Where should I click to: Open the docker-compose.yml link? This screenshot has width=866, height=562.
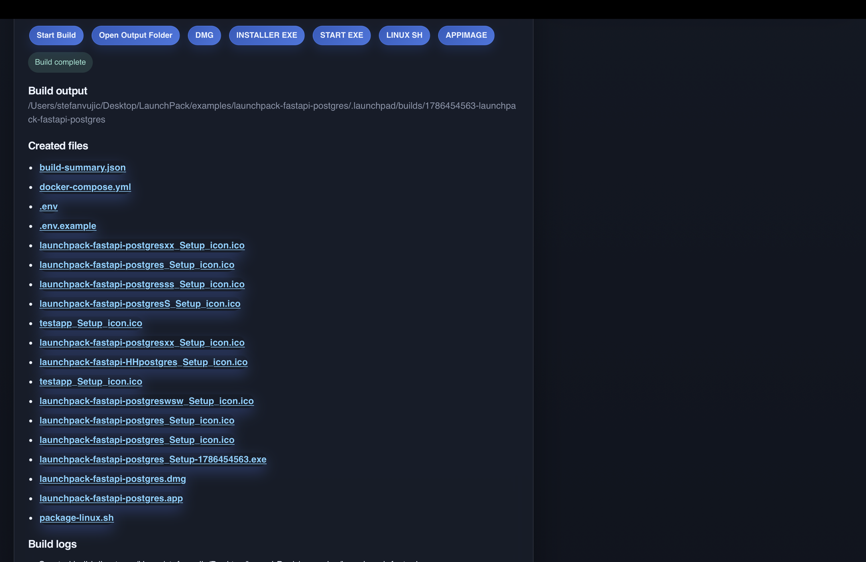(85, 187)
